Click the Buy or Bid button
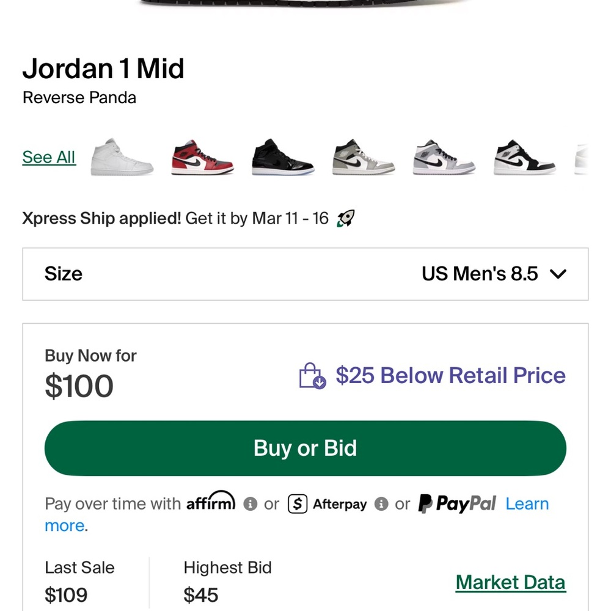This screenshot has width=611, height=611. [x=304, y=448]
